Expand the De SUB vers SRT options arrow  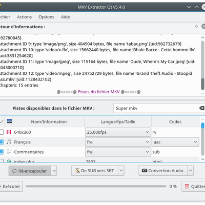coord(121,171)
